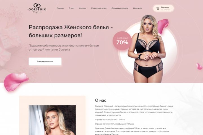
Task: Click the cart item count text
Action: pos(165,10)
